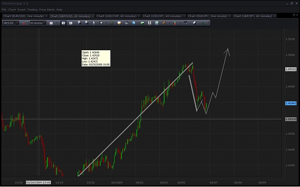Close the USD/CHF 60 minutes chart tab
The height and width of the screenshot is (187, 300).
(x=139, y=16)
